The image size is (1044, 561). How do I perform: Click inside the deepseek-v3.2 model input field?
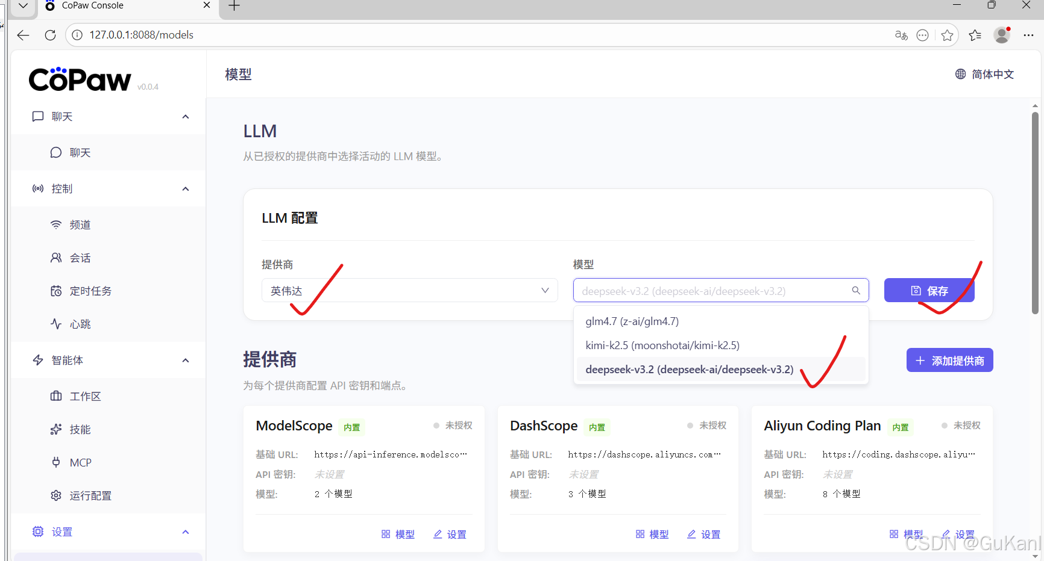pos(693,290)
